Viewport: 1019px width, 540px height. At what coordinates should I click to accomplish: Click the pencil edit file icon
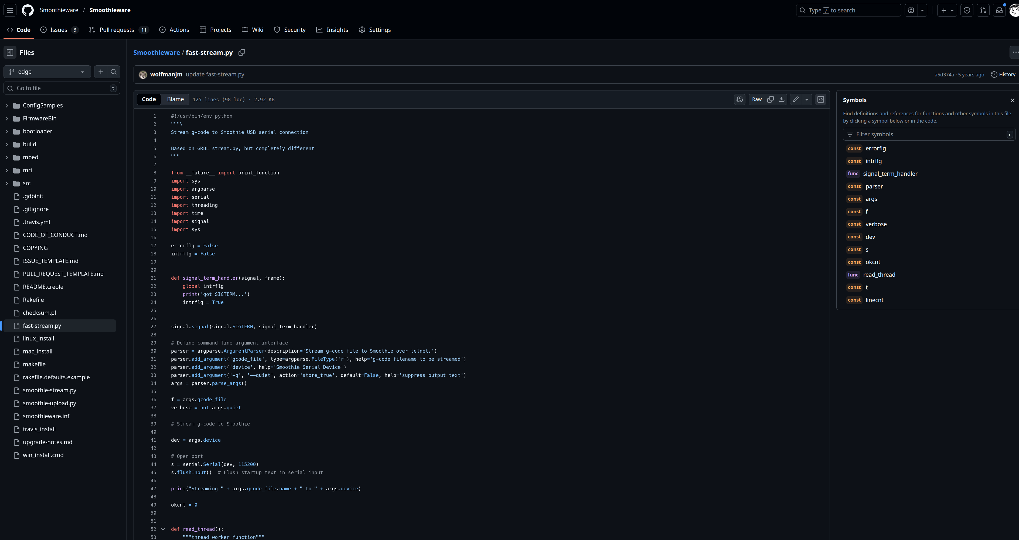[x=796, y=99]
